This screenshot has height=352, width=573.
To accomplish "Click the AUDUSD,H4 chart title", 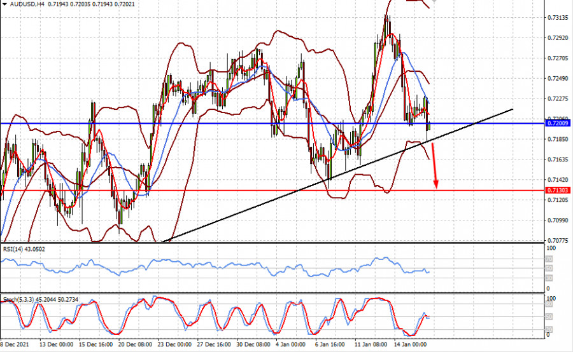I will coord(27,4).
